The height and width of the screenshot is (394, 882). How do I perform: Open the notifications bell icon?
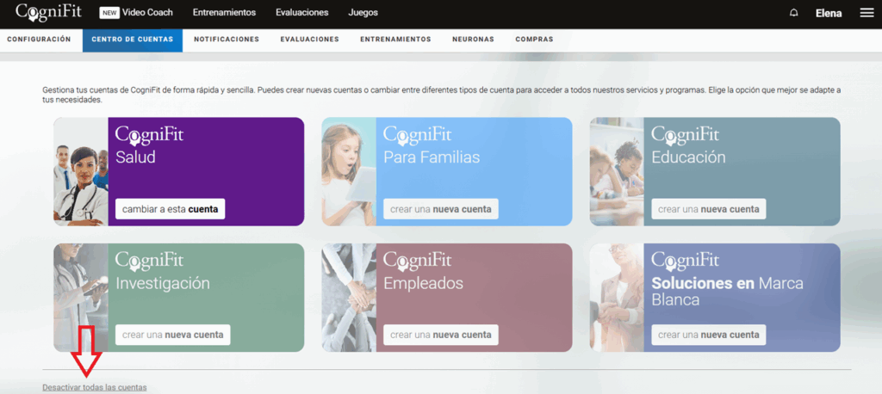(x=793, y=13)
